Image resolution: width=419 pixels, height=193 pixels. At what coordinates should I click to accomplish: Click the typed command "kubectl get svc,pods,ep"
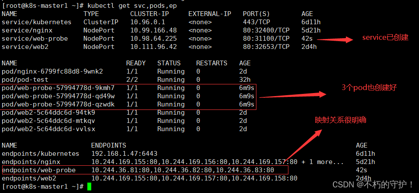coord(132,6)
